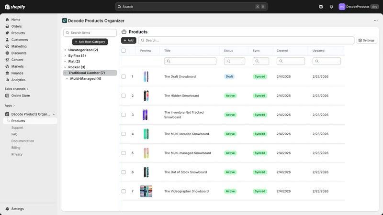The image size is (383, 215).
Task: Collapse Traditional Camber (7) chevron
Action: click(x=65, y=73)
